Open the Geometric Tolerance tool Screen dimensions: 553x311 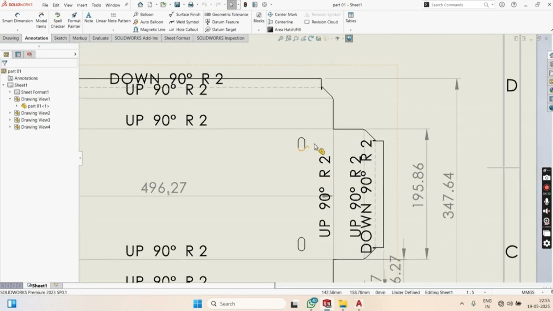(x=226, y=14)
